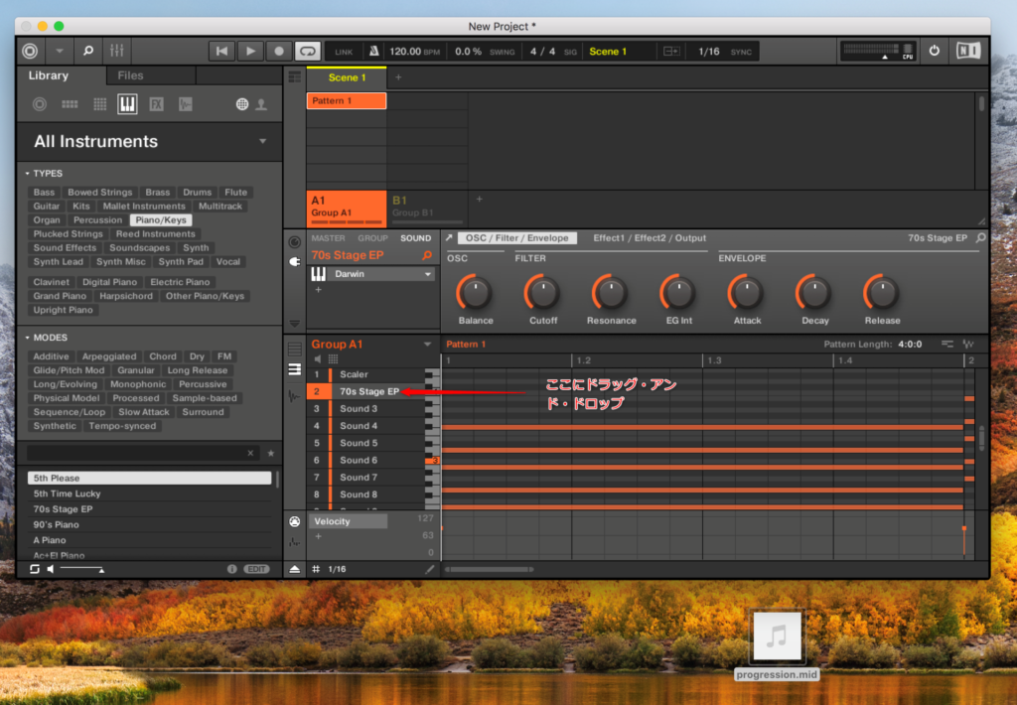Select the pencil paint tool icon

coord(430,569)
